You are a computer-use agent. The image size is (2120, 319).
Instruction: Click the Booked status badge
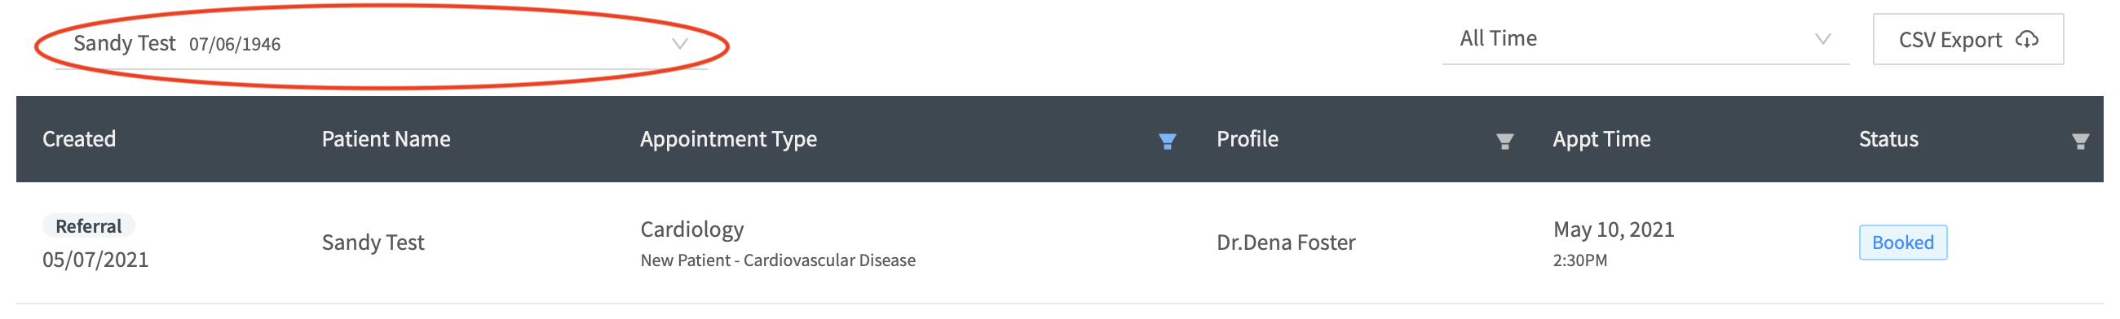click(1903, 243)
